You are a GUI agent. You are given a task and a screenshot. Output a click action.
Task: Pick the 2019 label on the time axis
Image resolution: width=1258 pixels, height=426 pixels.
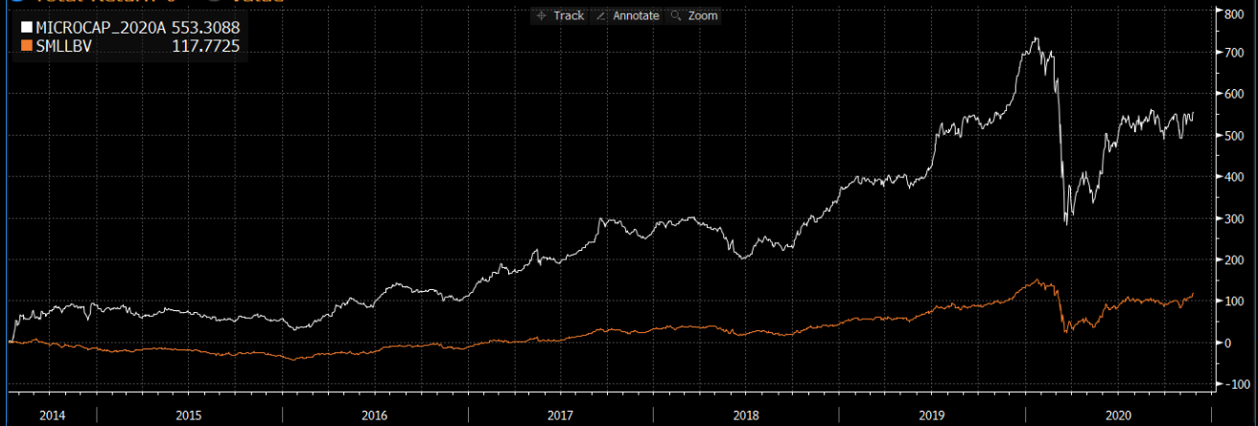932,415
